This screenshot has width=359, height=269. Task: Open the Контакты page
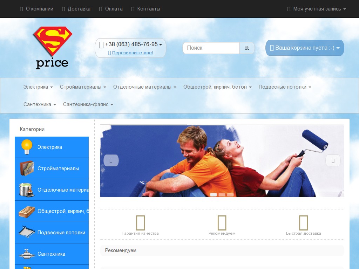145,9
